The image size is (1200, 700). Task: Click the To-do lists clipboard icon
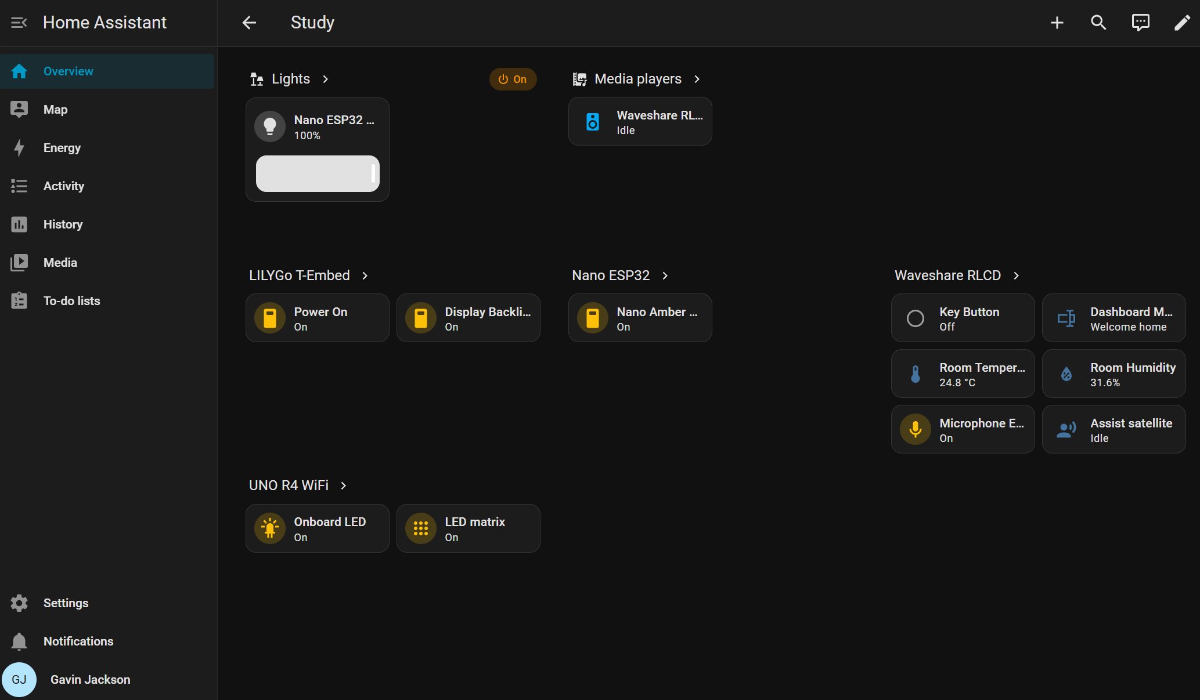[x=19, y=300]
